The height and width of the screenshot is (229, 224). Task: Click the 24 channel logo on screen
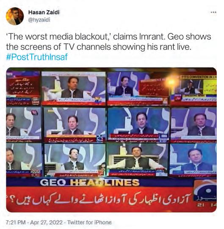(x=99, y=138)
